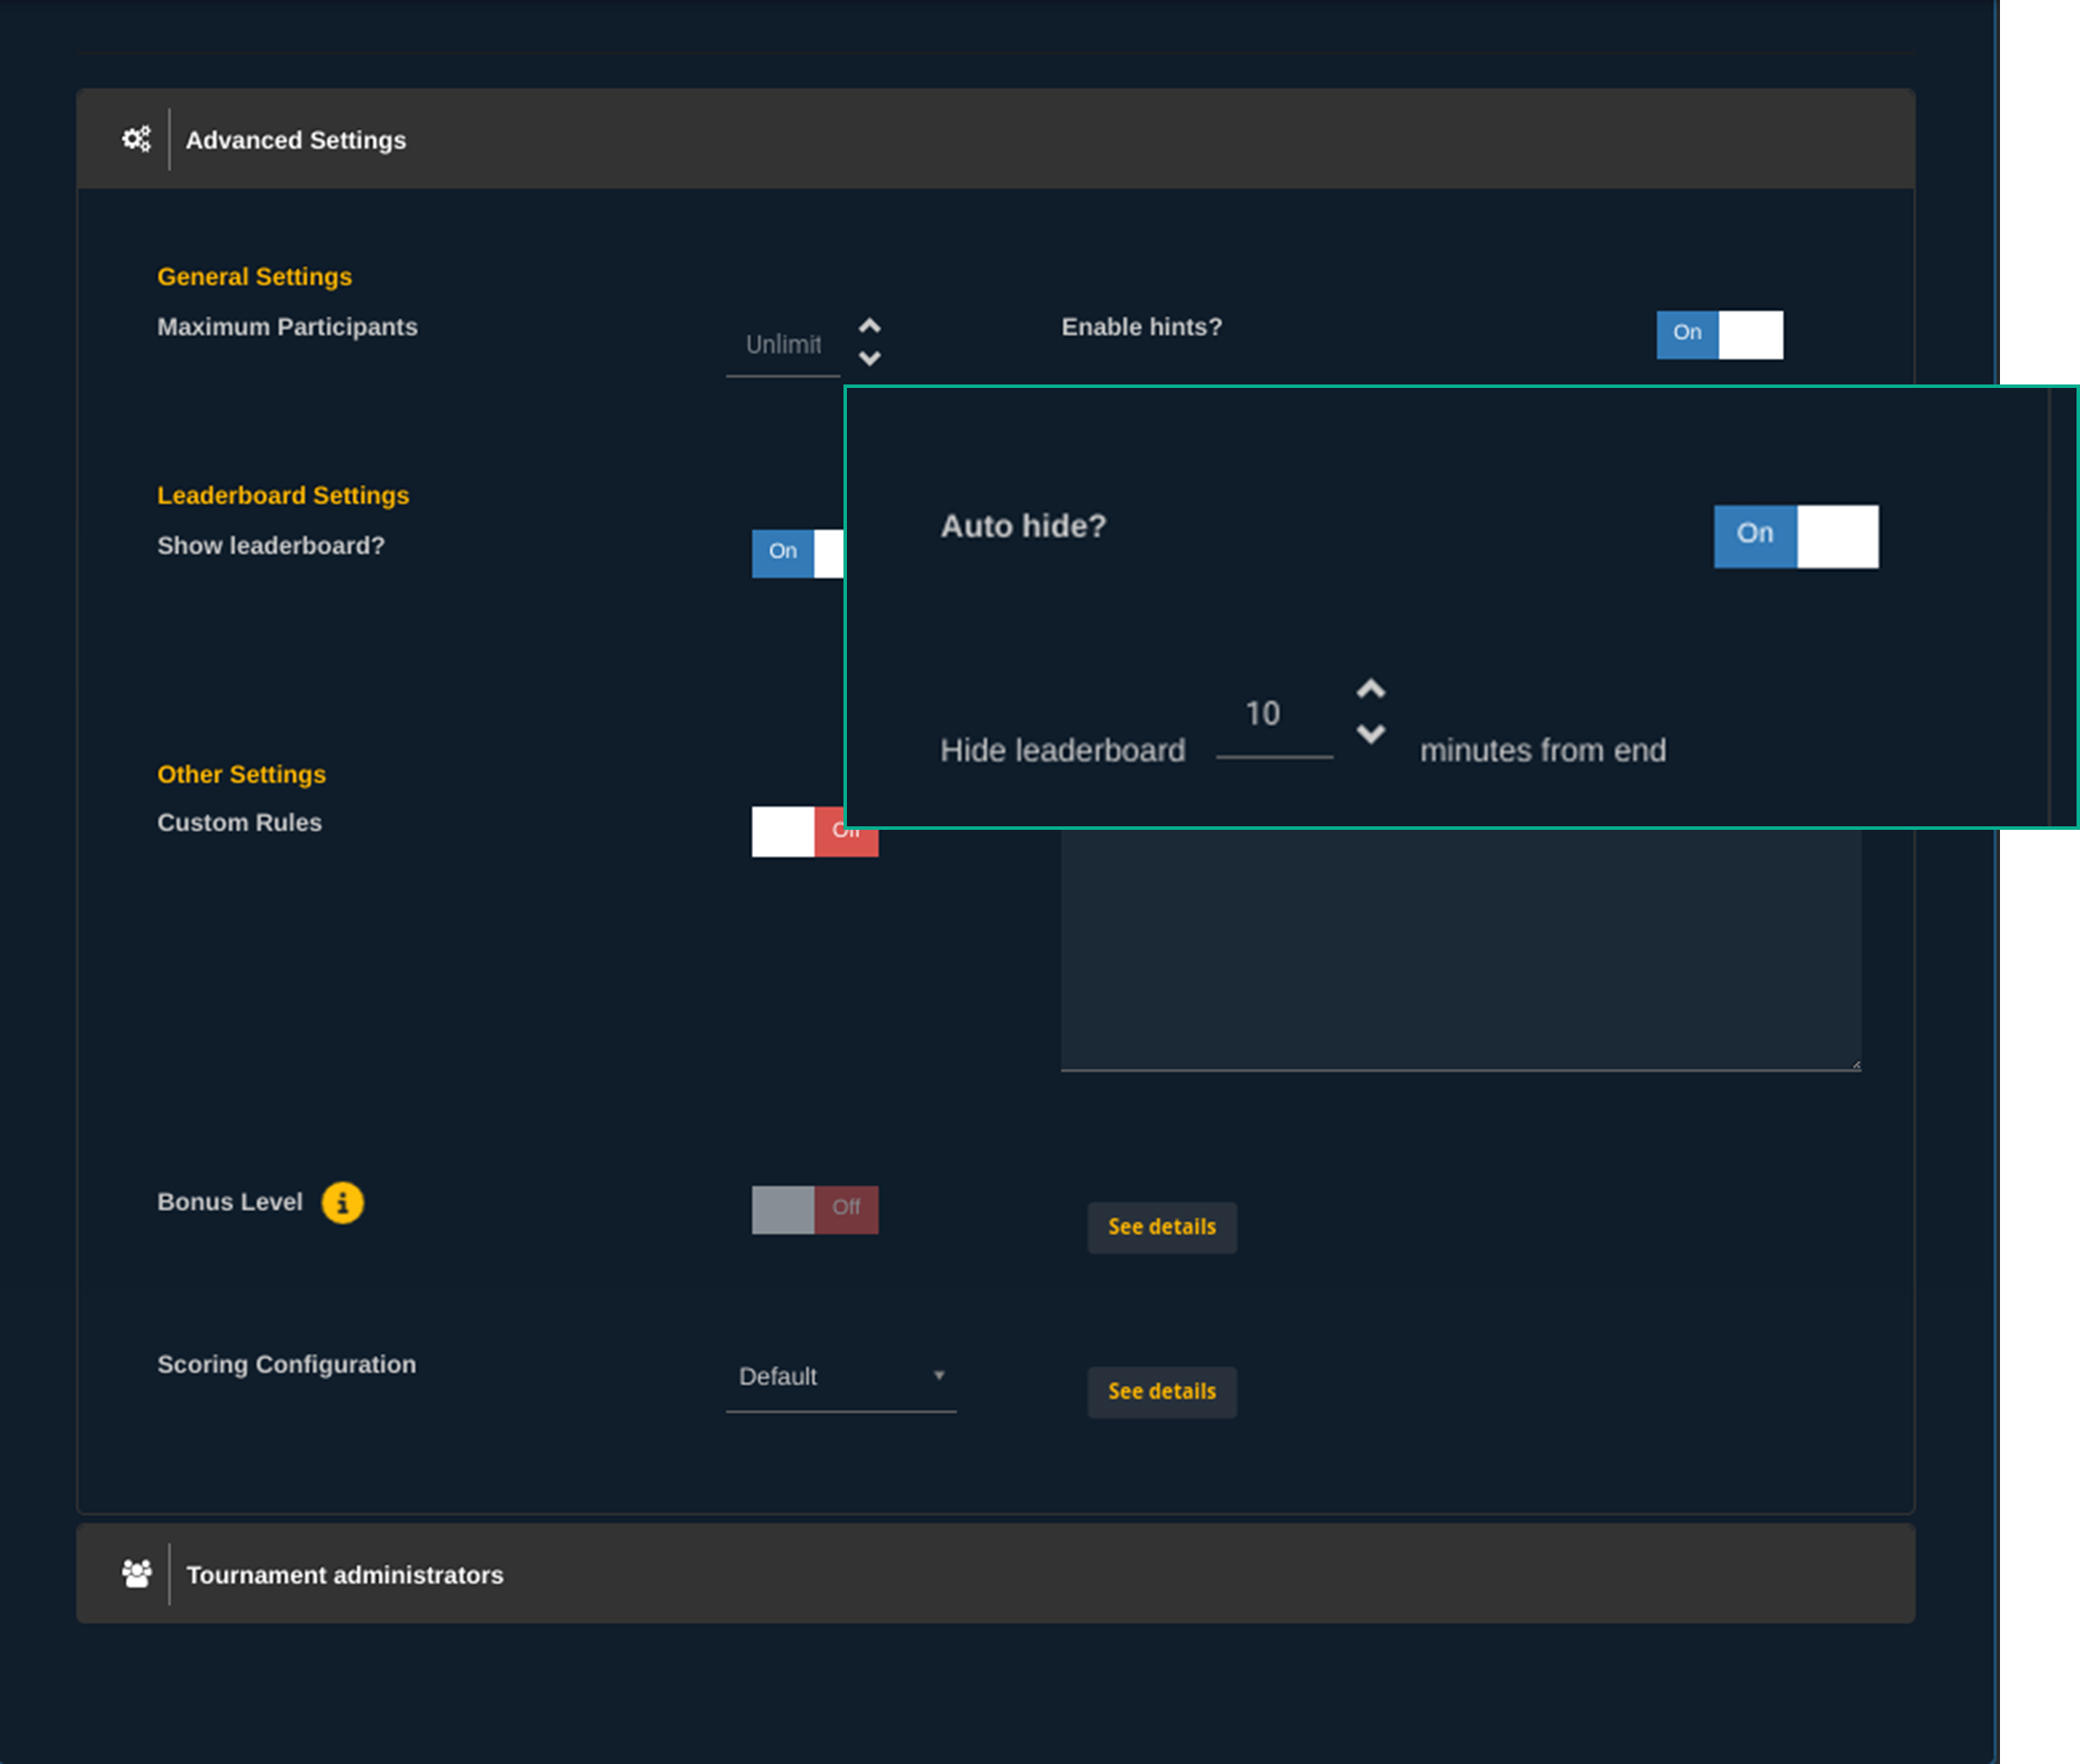Click the General Settings heading
The width and height of the screenshot is (2080, 1764).
tap(254, 277)
